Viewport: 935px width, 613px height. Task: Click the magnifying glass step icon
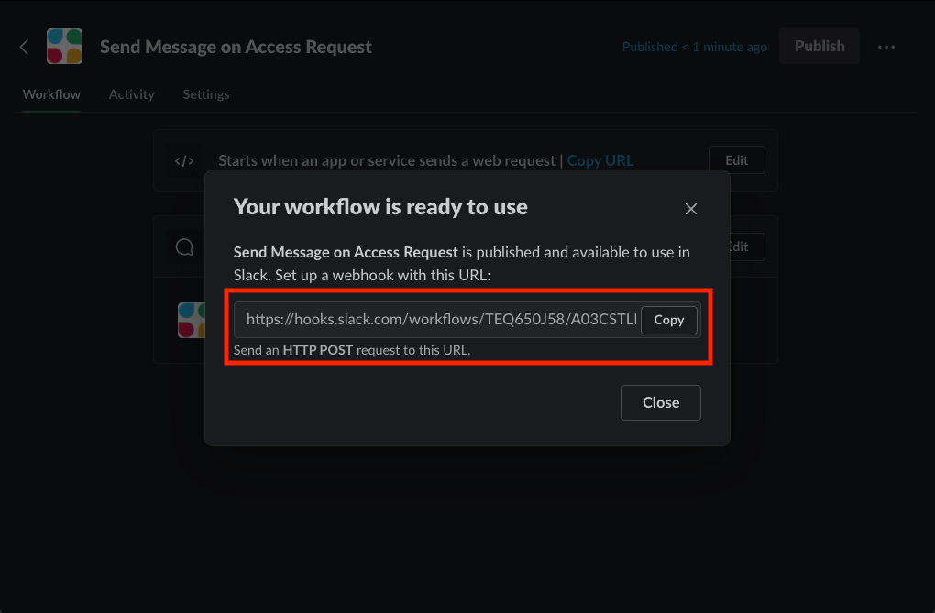(184, 246)
